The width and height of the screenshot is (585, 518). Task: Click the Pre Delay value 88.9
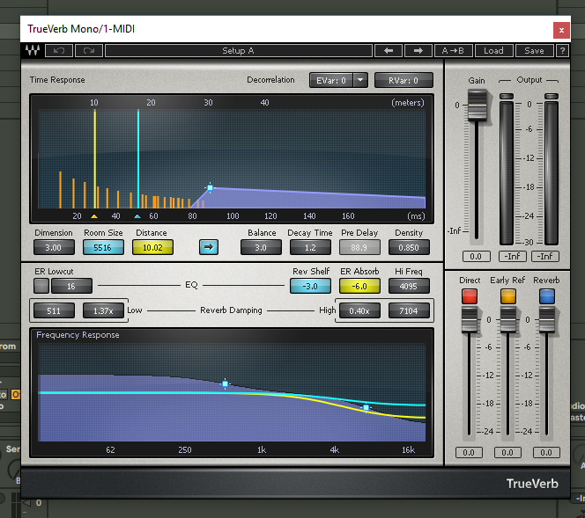[x=359, y=247]
